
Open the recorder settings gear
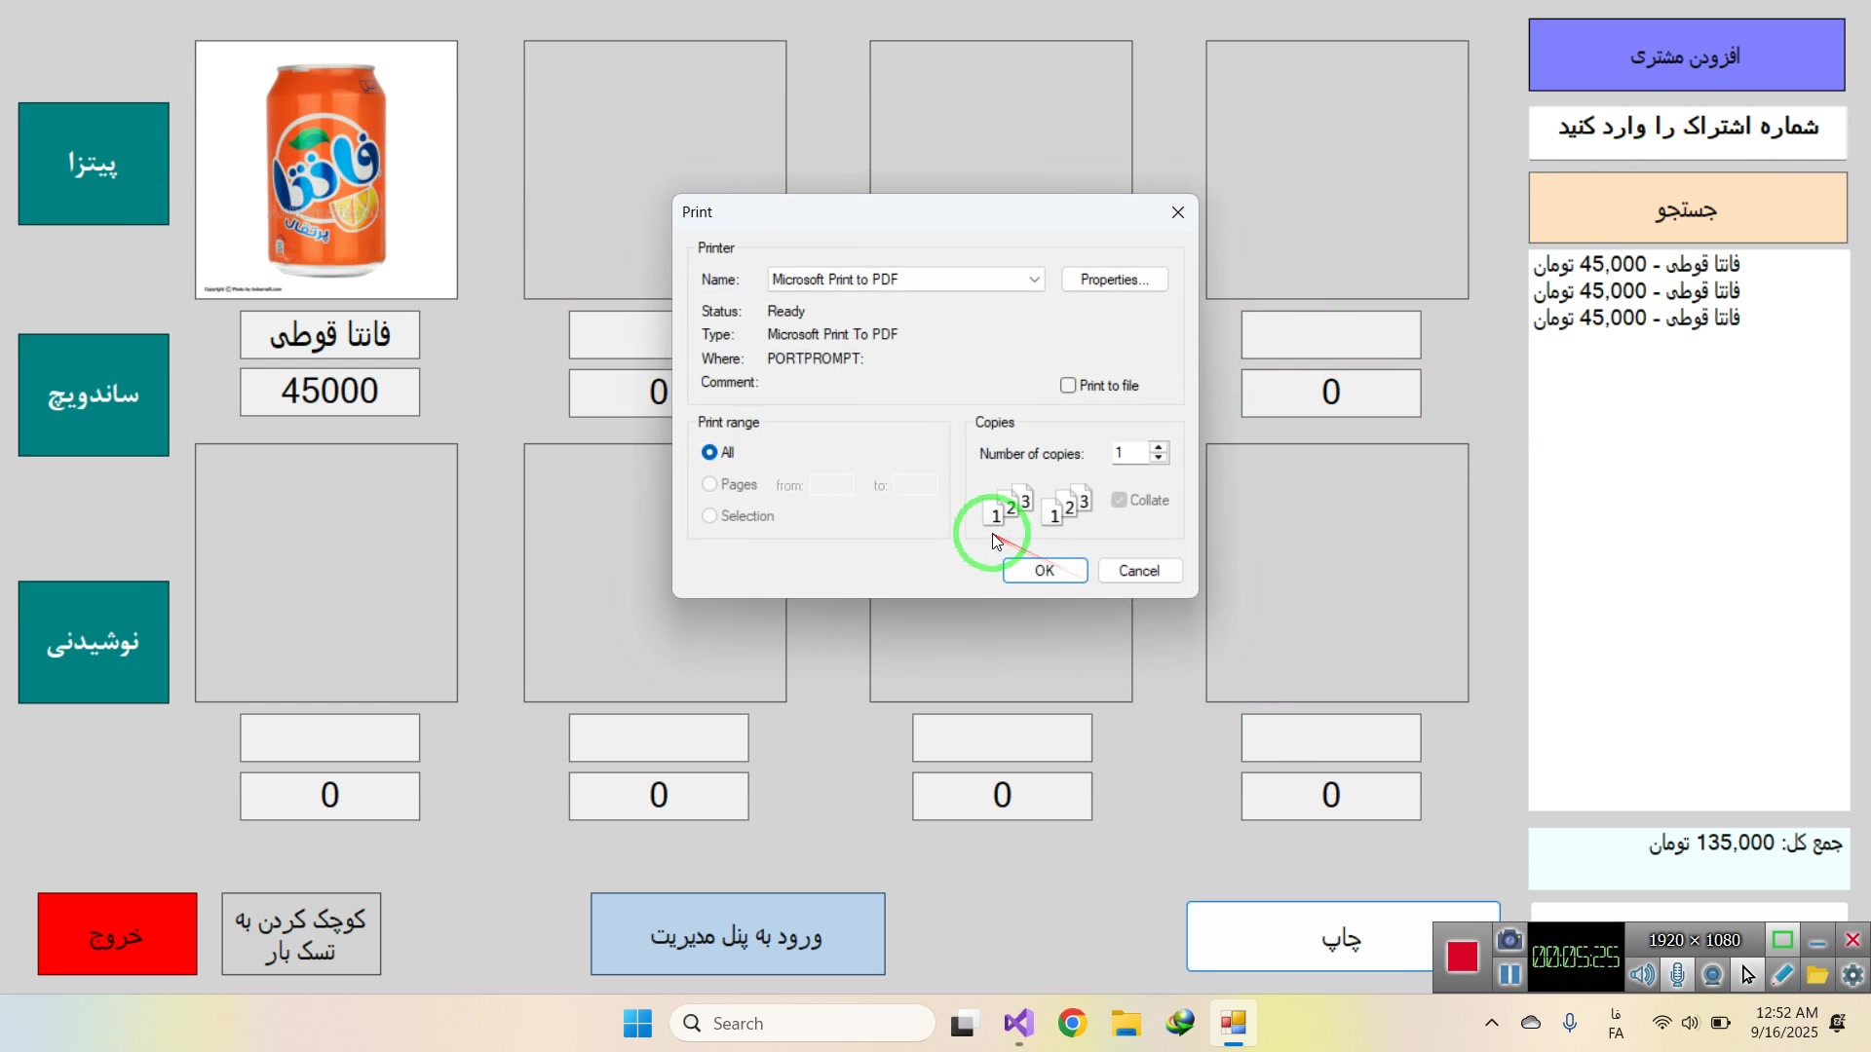[1852, 975]
